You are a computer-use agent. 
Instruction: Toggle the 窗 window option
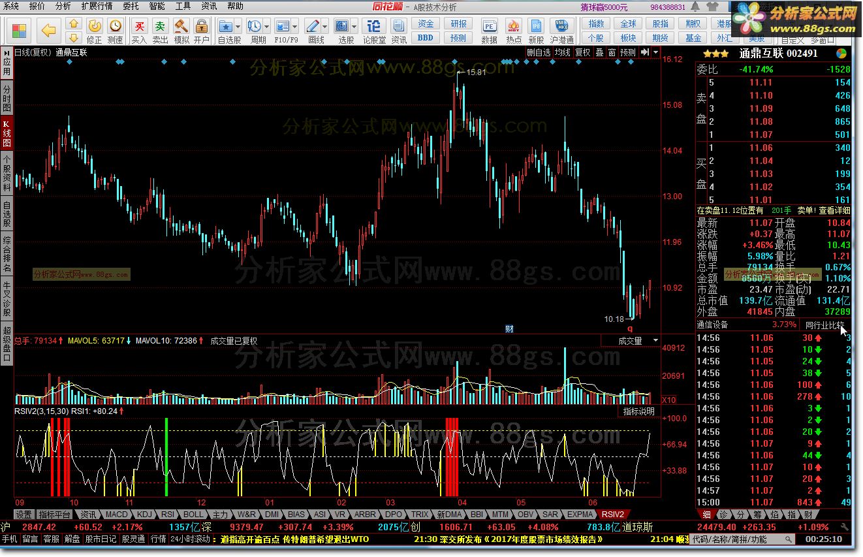(x=612, y=52)
